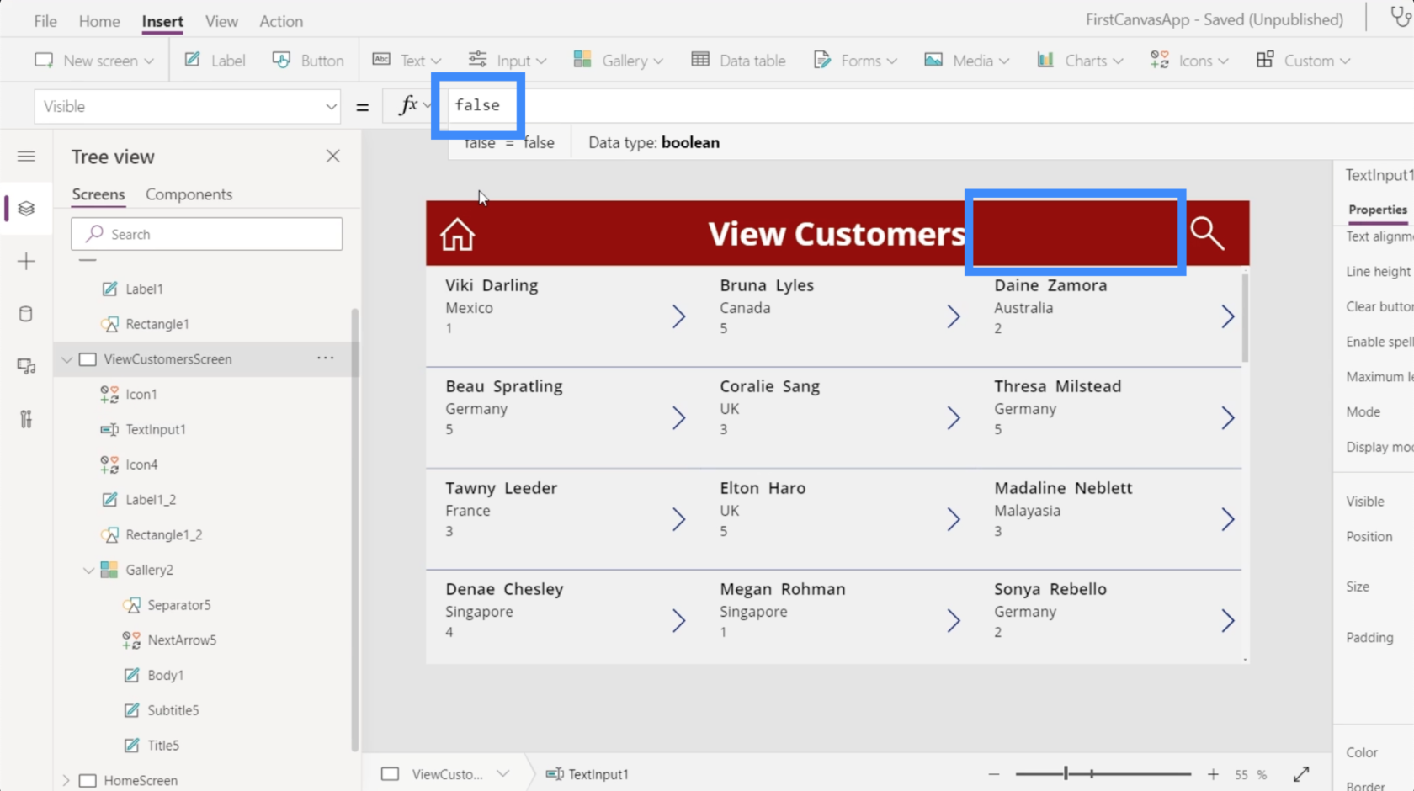This screenshot has width=1414, height=791.
Task: Open the Media dropdown in ribbon
Action: coord(967,61)
